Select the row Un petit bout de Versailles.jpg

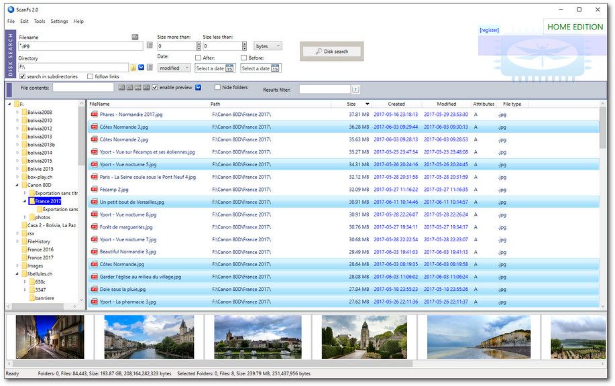click(x=343, y=202)
